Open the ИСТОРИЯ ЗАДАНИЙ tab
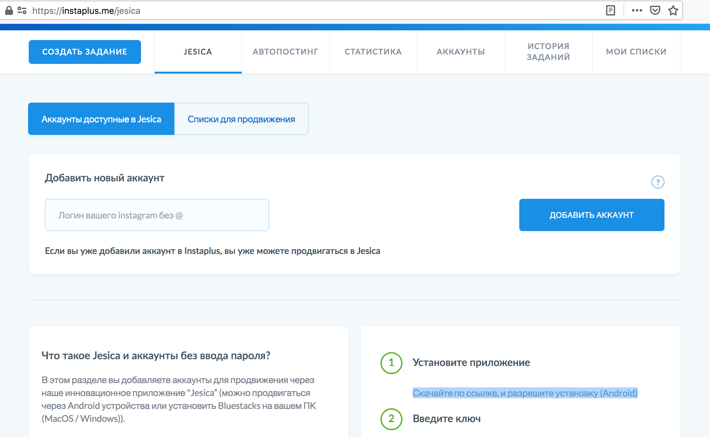 pyautogui.click(x=548, y=52)
